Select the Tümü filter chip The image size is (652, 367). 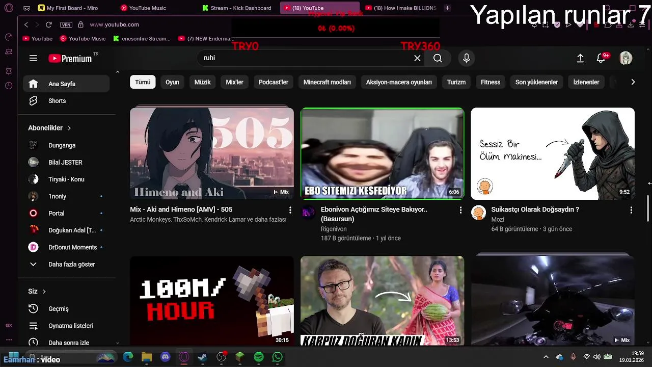point(143,82)
